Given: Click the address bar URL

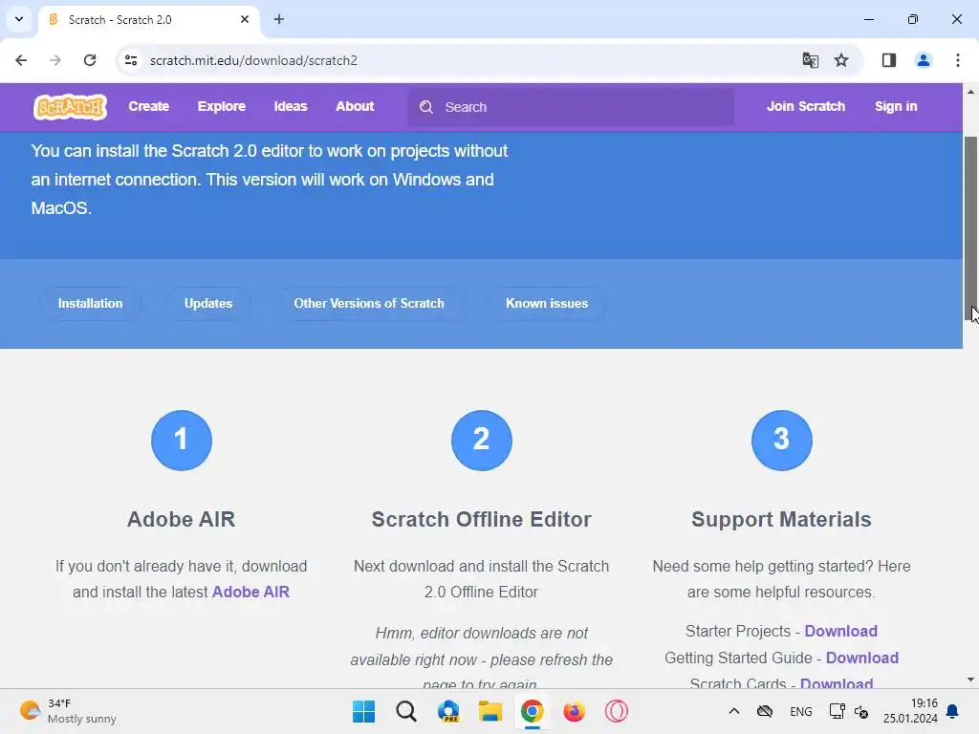Looking at the screenshot, I should pos(253,60).
